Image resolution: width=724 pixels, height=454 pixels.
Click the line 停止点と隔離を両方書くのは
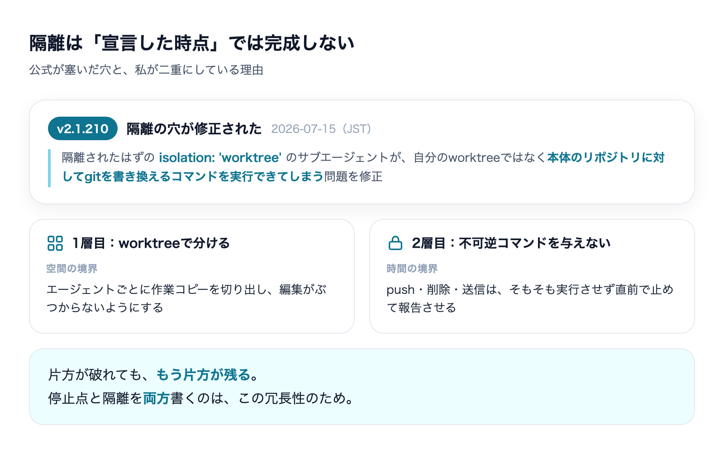(201, 398)
